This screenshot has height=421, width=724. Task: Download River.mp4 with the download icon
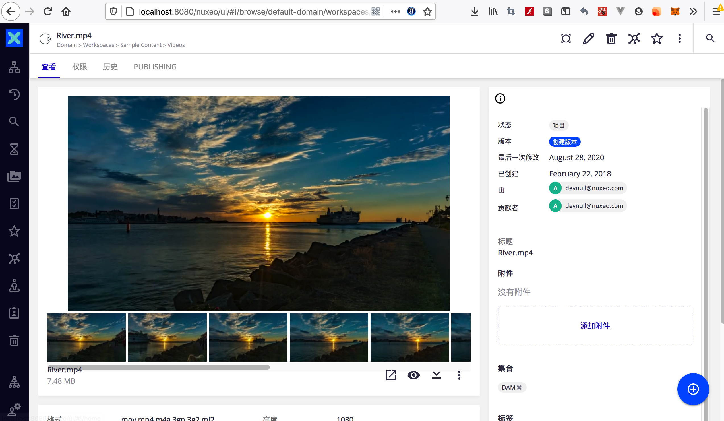(x=436, y=375)
